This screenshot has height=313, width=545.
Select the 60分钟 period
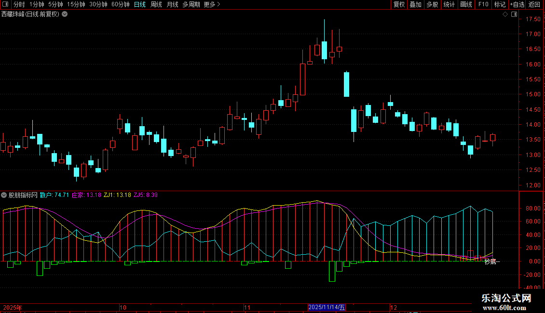point(120,4)
